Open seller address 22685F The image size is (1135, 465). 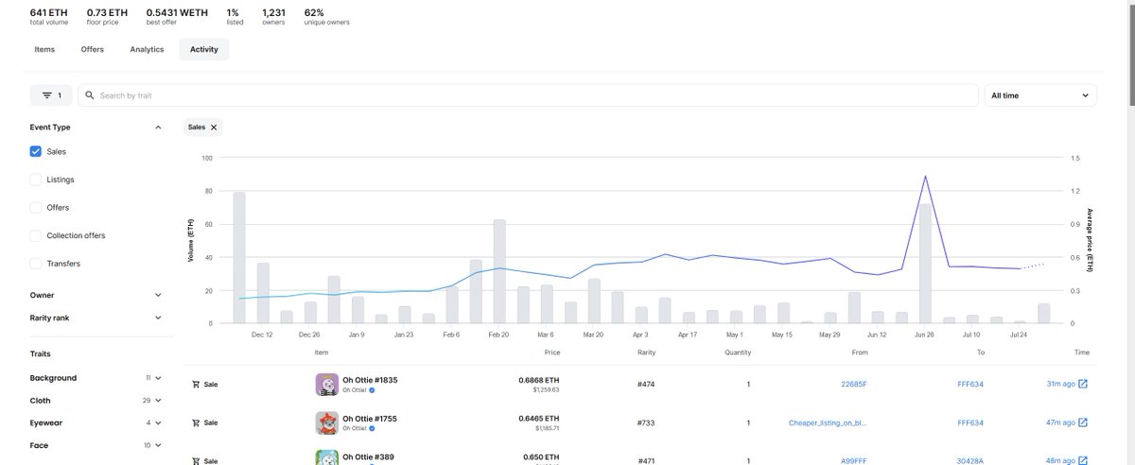(x=854, y=385)
